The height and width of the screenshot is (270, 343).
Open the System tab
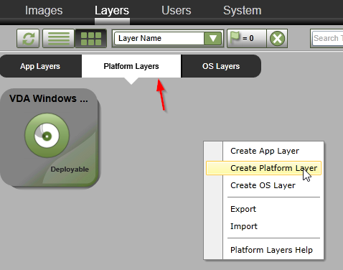pyautogui.click(x=243, y=11)
